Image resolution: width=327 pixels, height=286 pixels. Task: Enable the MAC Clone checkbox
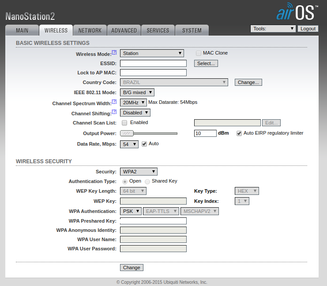click(x=199, y=53)
